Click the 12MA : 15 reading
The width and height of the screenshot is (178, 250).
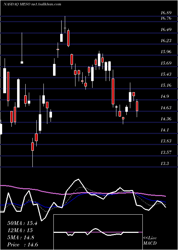click(20, 230)
